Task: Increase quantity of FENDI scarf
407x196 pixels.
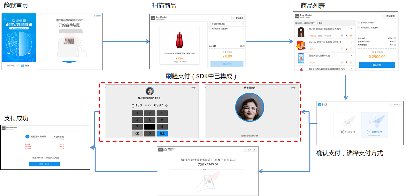Action: pos(351,35)
